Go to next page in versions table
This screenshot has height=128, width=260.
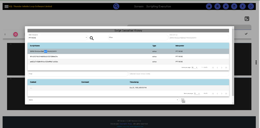click(x=222, y=94)
